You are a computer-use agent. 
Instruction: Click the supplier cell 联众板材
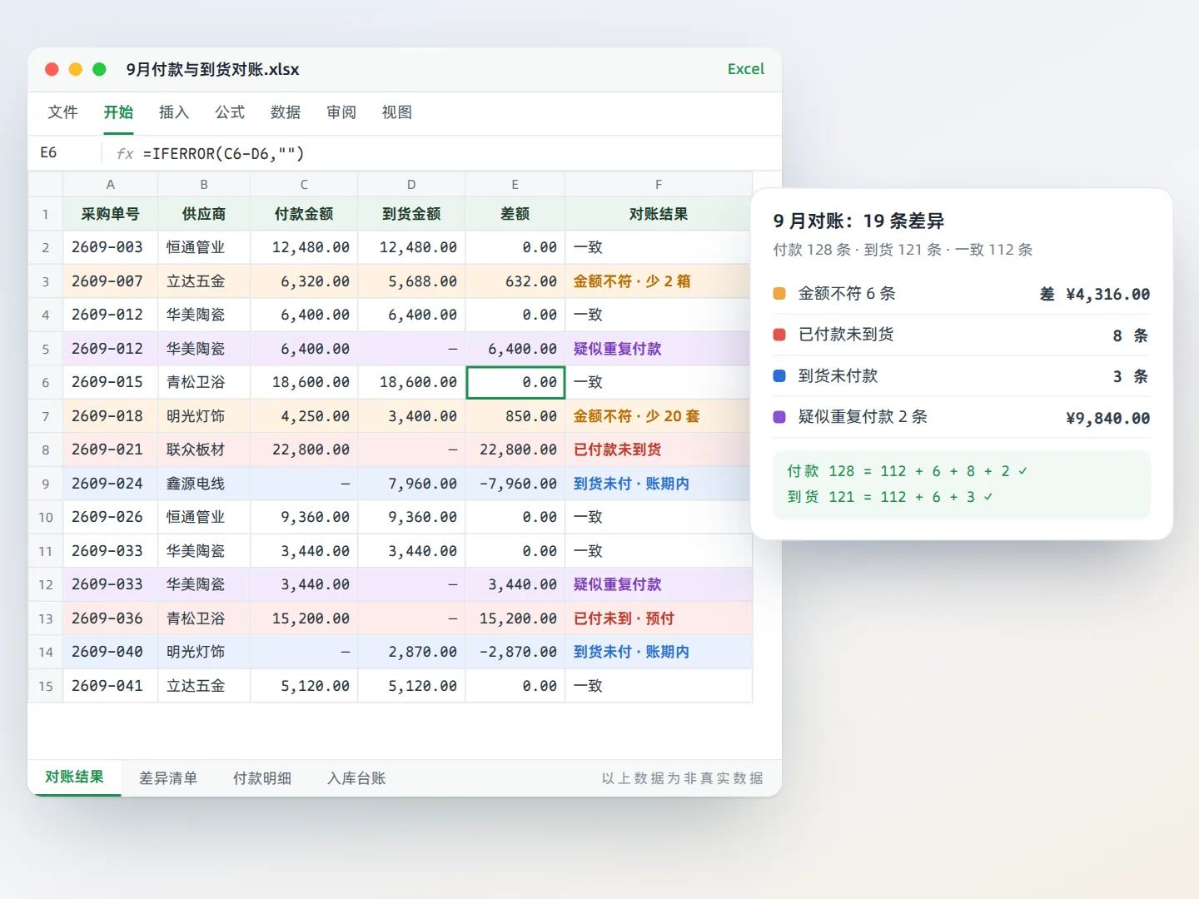pyautogui.click(x=204, y=450)
